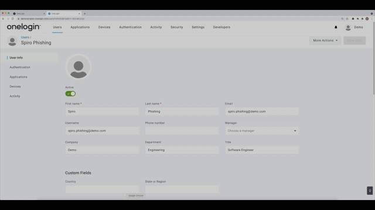Open the Activity menu in the top navigation
This screenshot has width=375, height=210.
pyautogui.click(x=156, y=27)
